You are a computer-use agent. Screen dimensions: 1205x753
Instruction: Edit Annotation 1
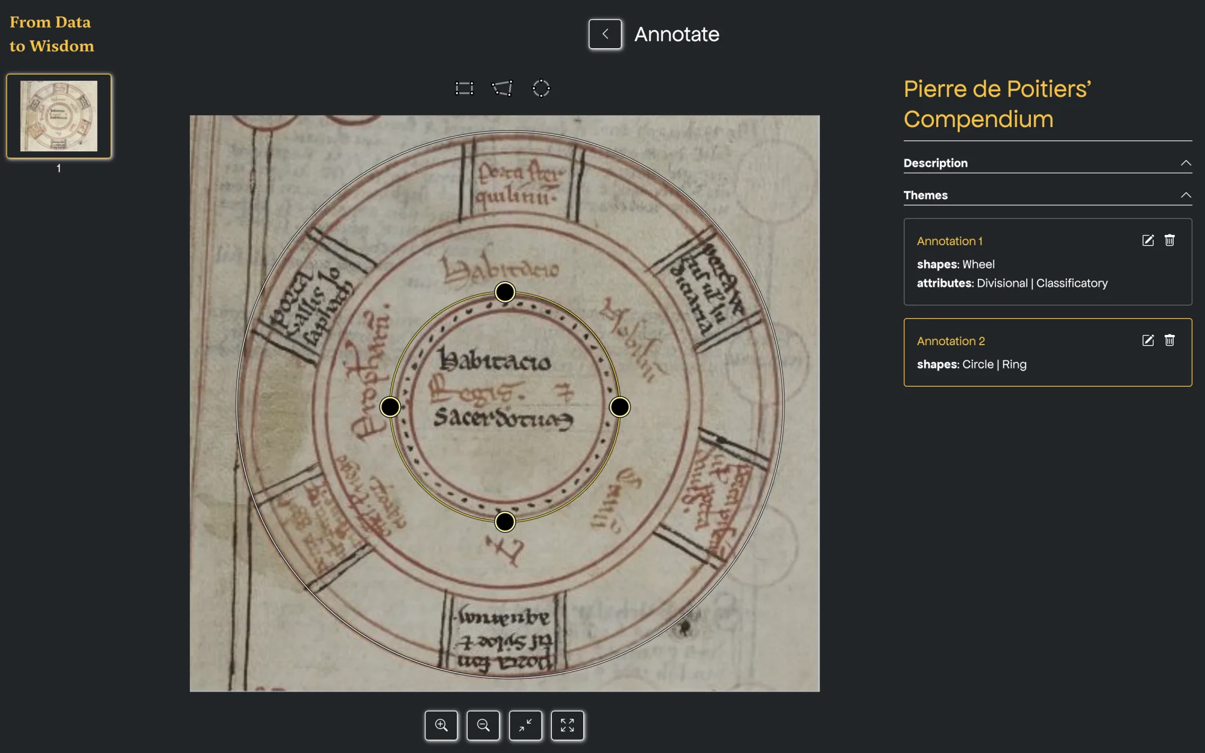click(1148, 240)
